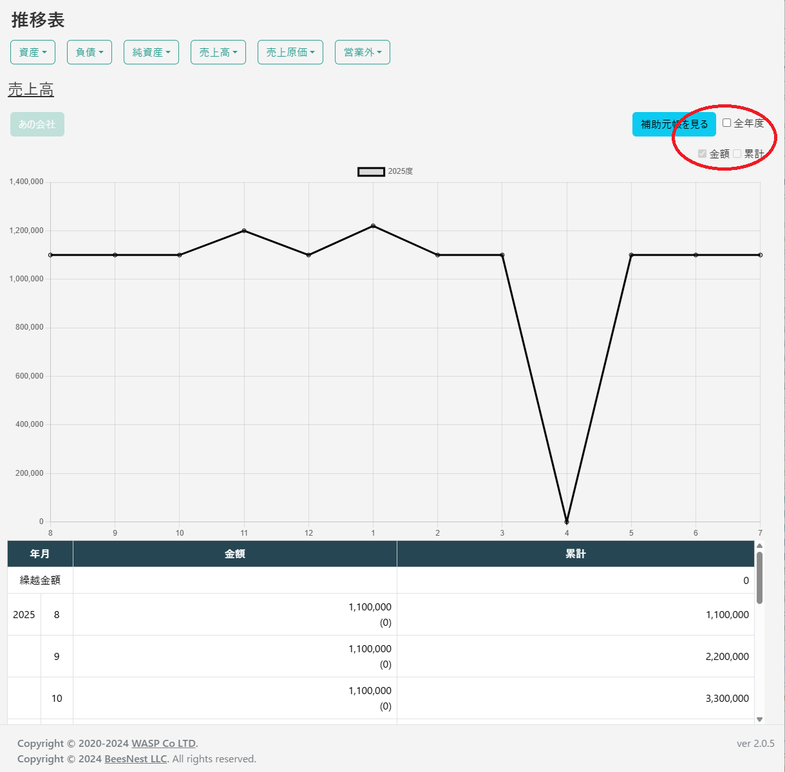This screenshot has width=785, height=772.
Task: Open the BeesNest LLC link
Action: click(135, 759)
